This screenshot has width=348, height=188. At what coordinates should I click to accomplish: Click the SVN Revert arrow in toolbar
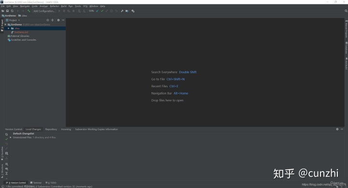pos(116,11)
